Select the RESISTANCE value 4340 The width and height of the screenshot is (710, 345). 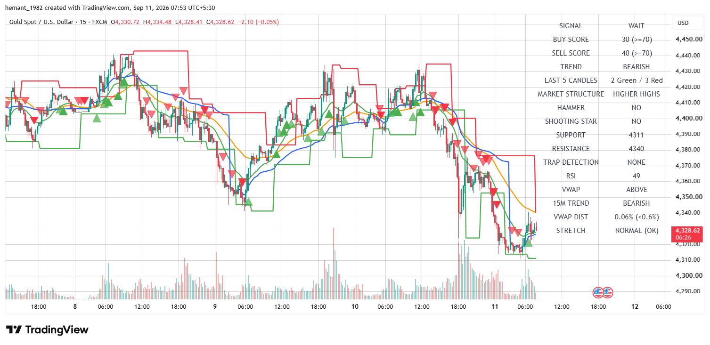click(637, 149)
